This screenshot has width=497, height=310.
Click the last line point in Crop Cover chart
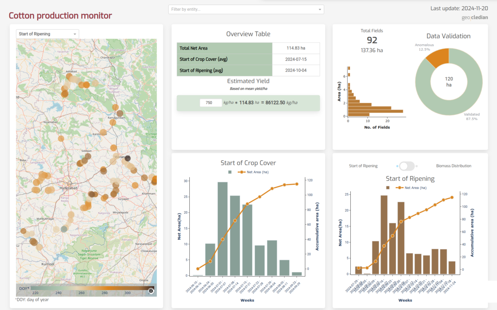point(297,184)
